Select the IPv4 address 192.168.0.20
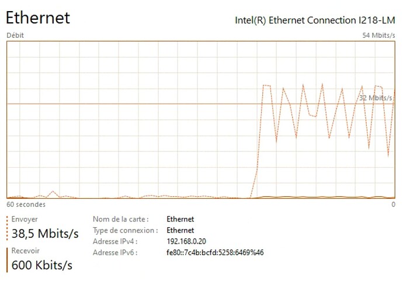The height and width of the screenshot is (282, 403). point(186,241)
